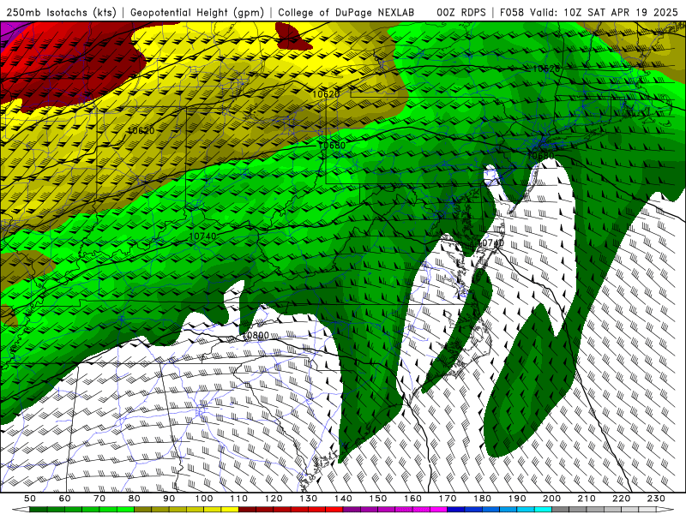Click the colorbar tick label 170
This screenshot has height=514, width=686.
(448, 499)
